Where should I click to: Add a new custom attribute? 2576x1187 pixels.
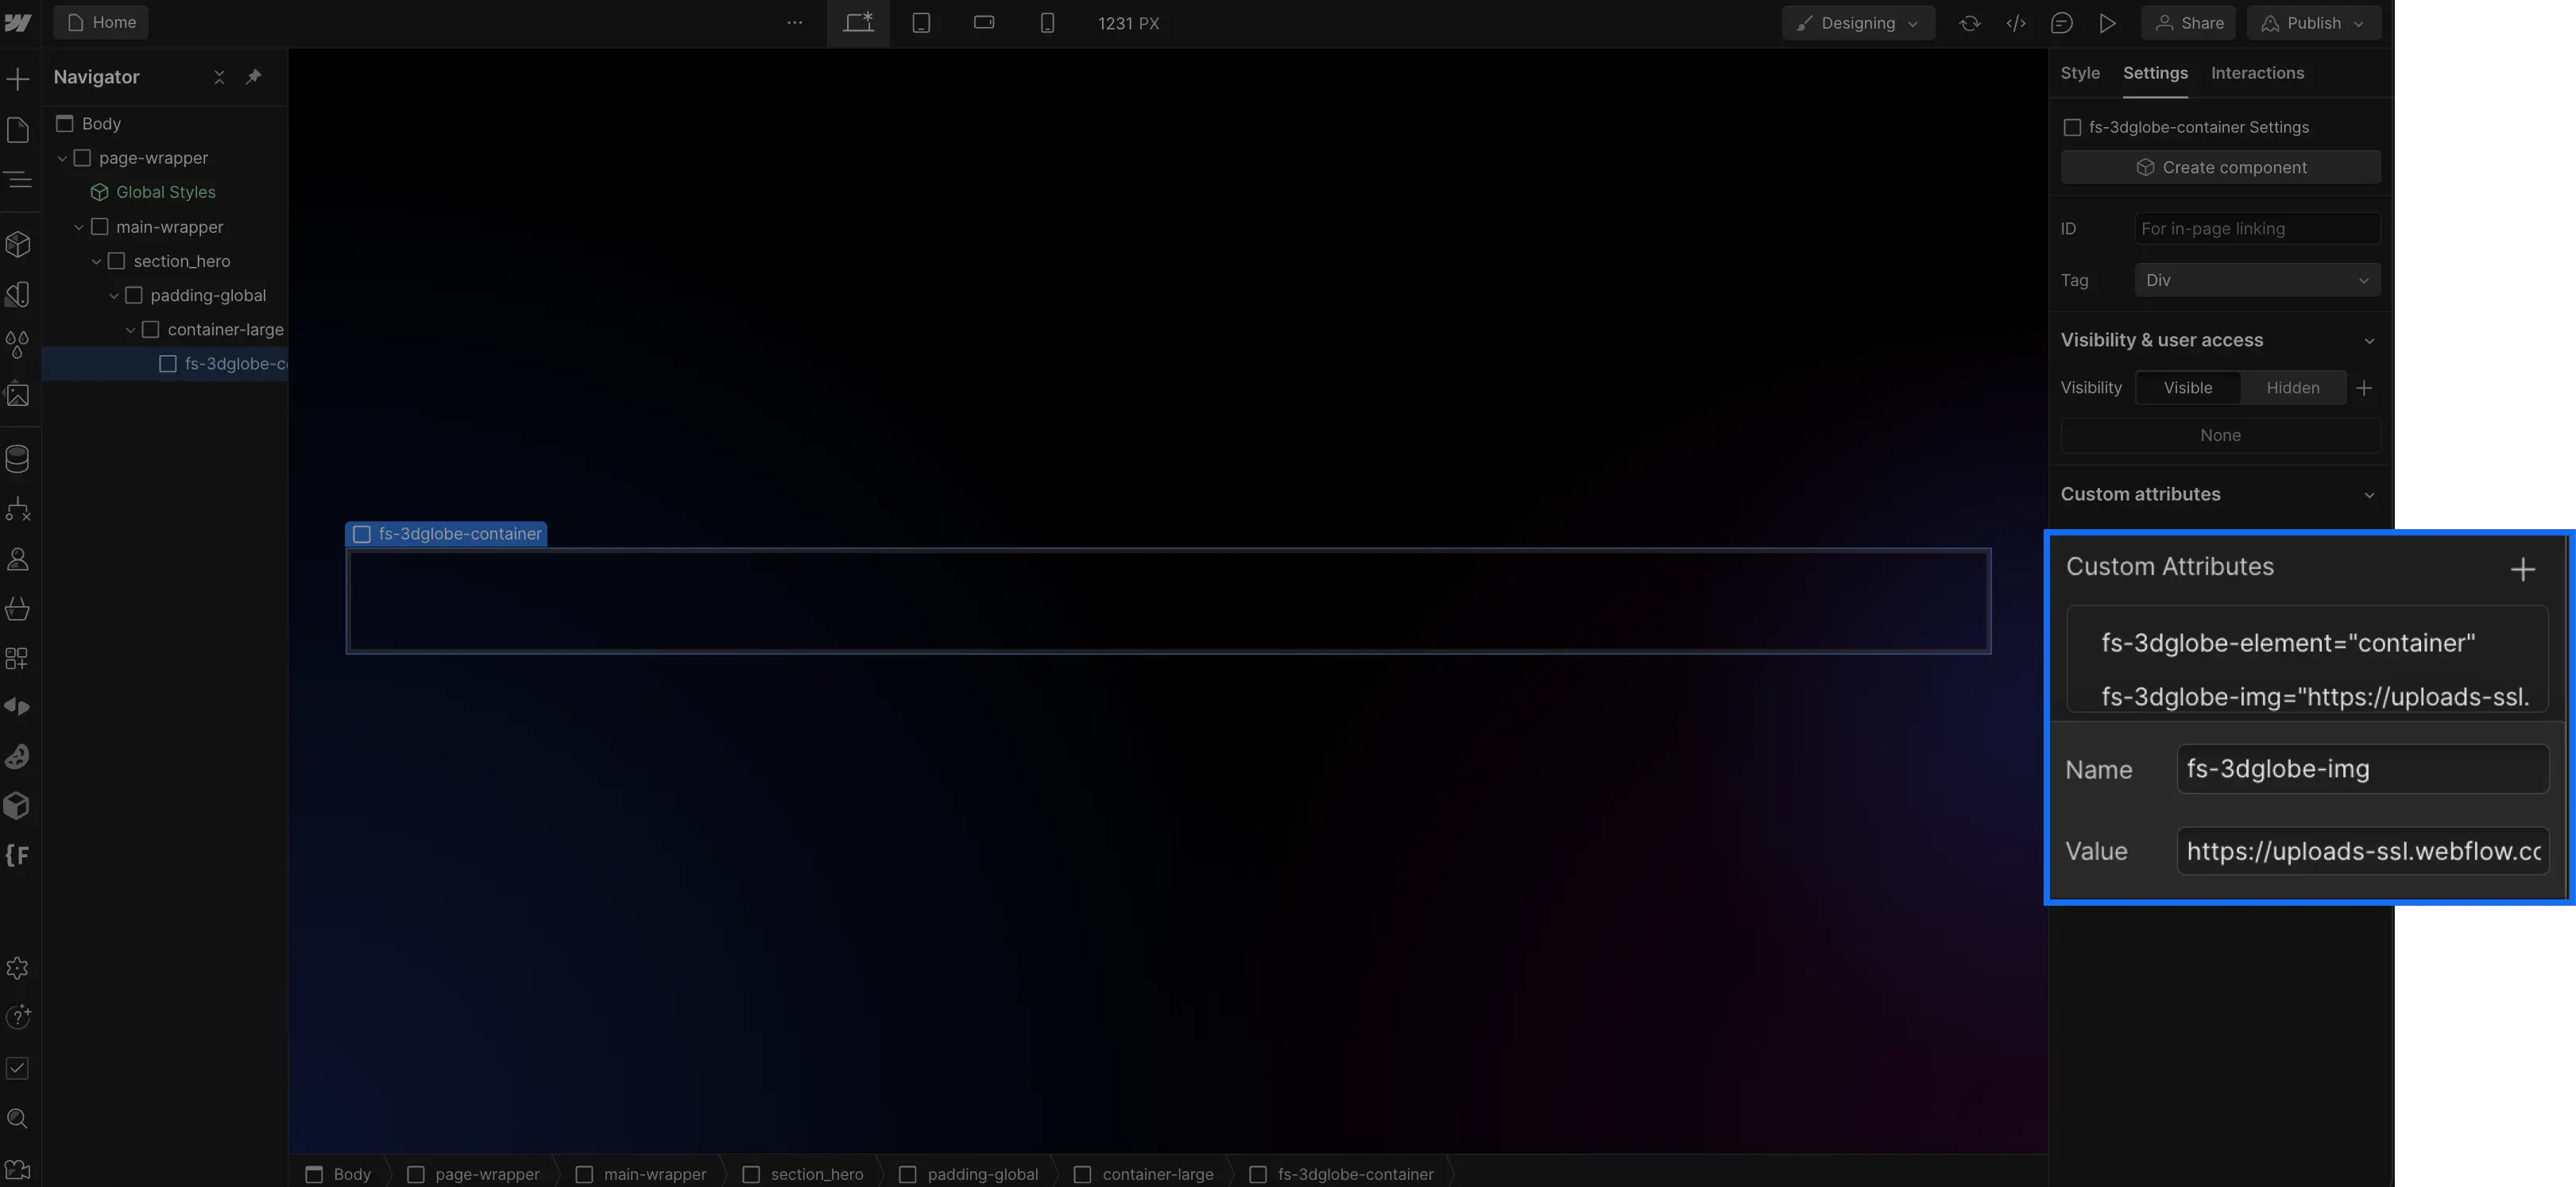(2522, 569)
